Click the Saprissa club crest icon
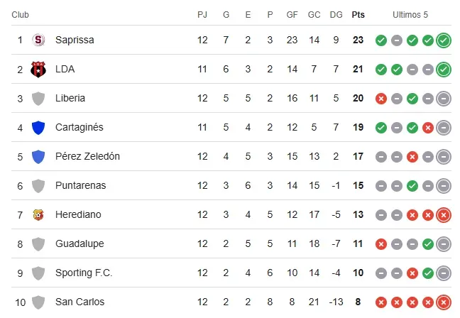The width and height of the screenshot is (460, 318). click(38, 40)
